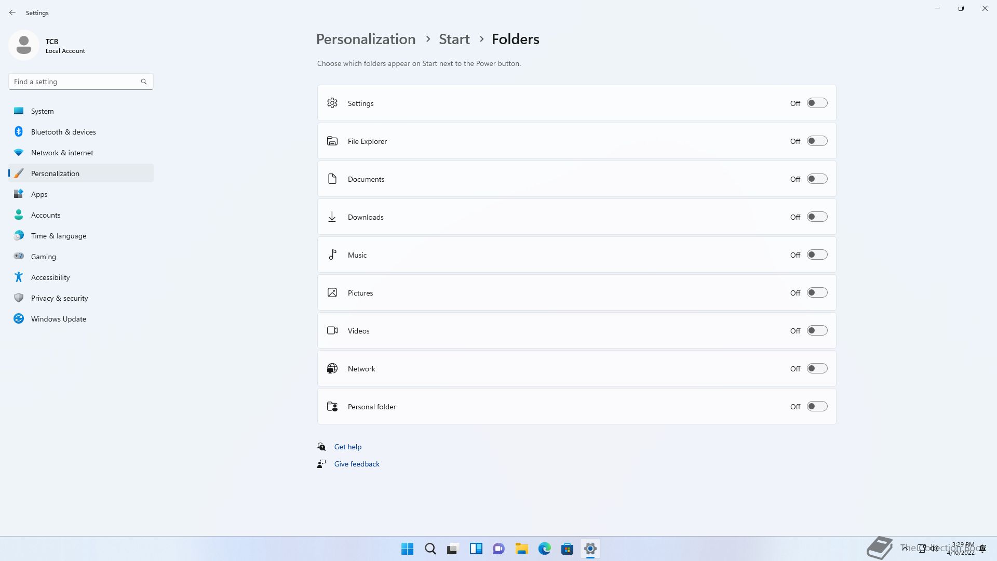Open Time & language settings
Viewport: 997px width, 561px height.
click(x=81, y=235)
